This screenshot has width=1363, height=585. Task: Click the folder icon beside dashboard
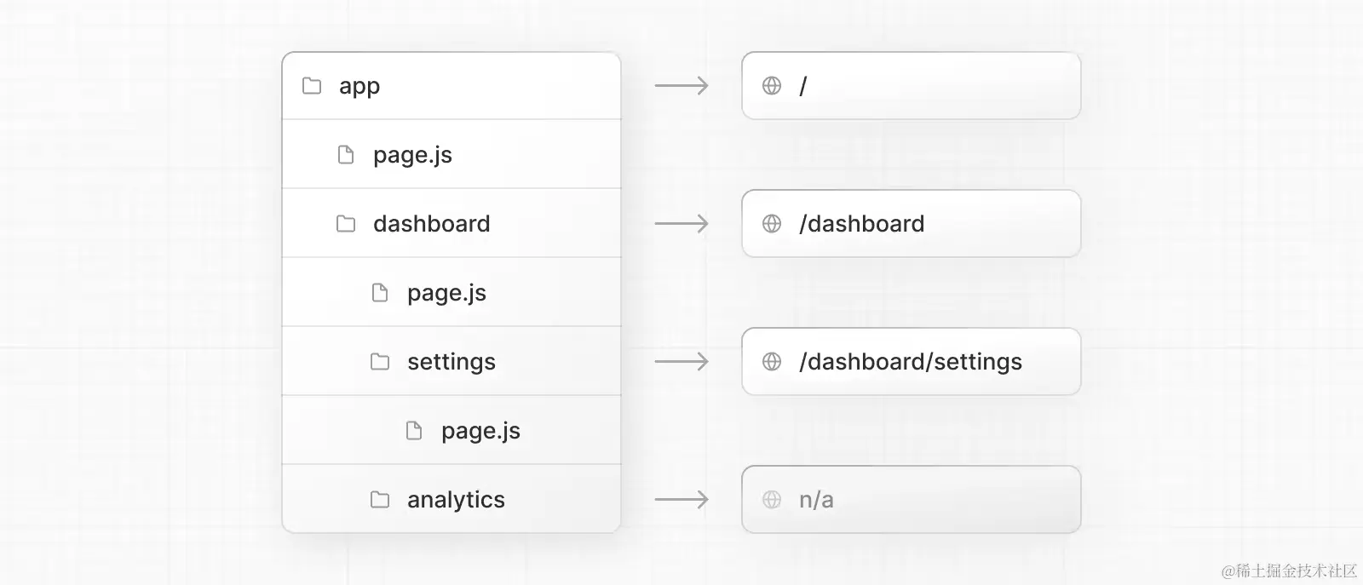point(346,224)
